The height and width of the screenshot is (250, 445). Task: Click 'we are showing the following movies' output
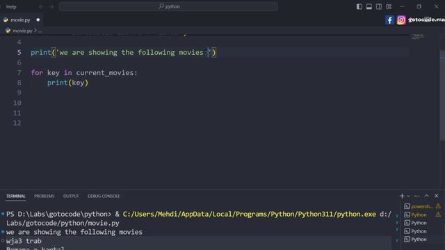[74, 232]
